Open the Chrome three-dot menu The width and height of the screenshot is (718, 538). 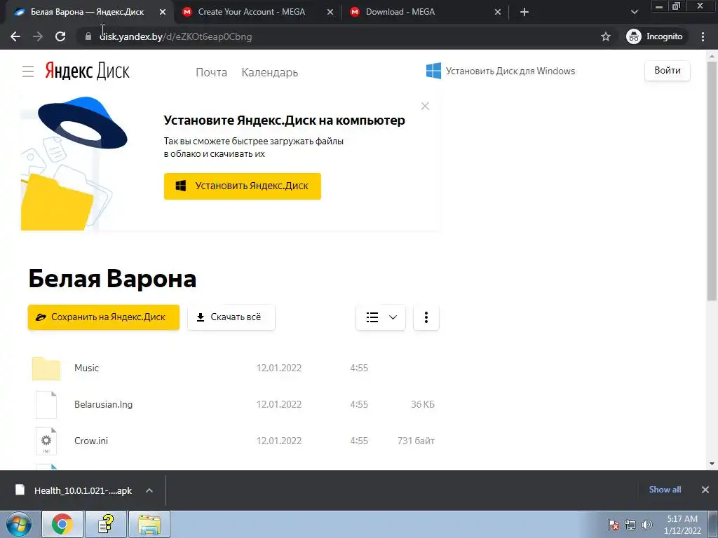703,36
